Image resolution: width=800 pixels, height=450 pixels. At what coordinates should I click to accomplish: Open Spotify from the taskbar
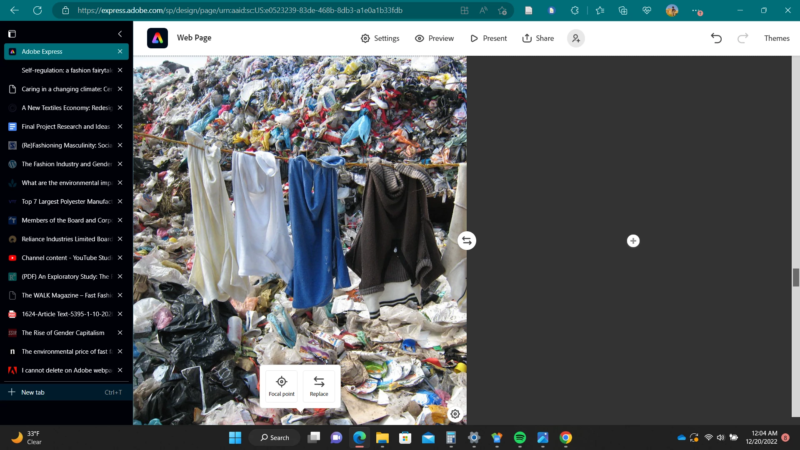pos(520,437)
